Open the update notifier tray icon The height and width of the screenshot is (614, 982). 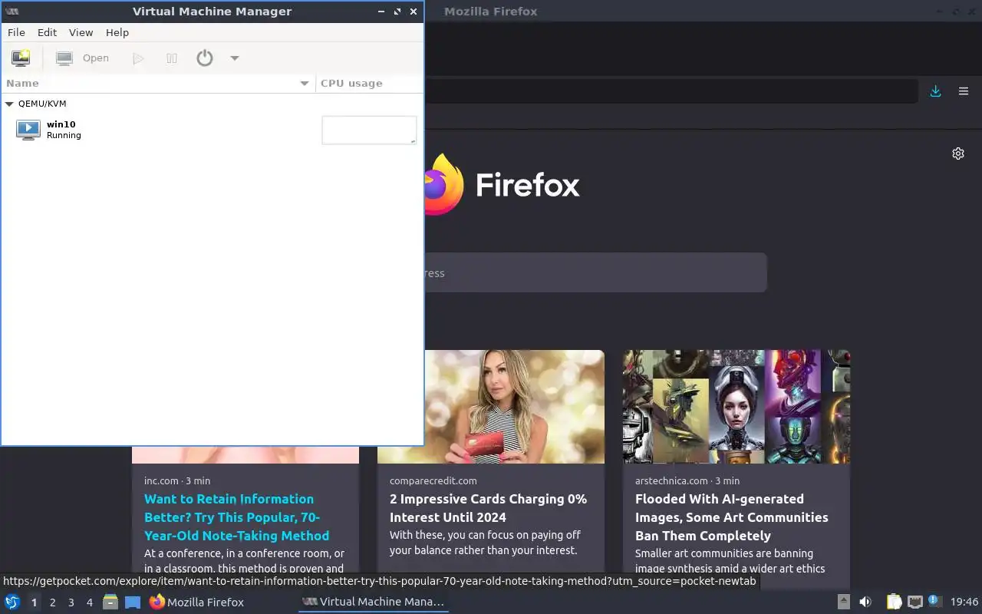(x=934, y=602)
